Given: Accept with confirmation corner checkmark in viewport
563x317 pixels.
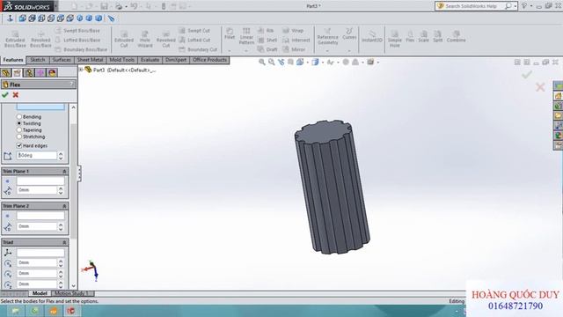Looking at the screenshot, I should pyautogui.click(x=527, y=74).
